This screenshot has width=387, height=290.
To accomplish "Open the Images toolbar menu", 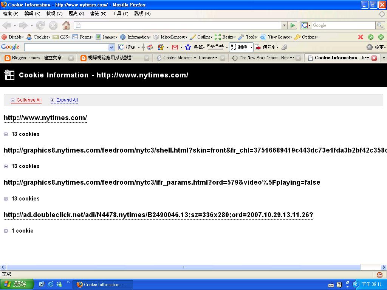I will point(107,37).
